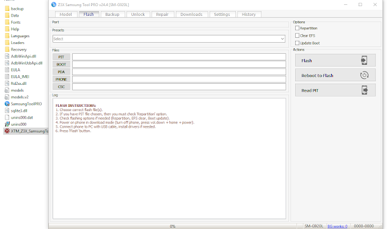Switch to the Settings tab
Viewport: 391px width, 229px height.
(222, 15)
